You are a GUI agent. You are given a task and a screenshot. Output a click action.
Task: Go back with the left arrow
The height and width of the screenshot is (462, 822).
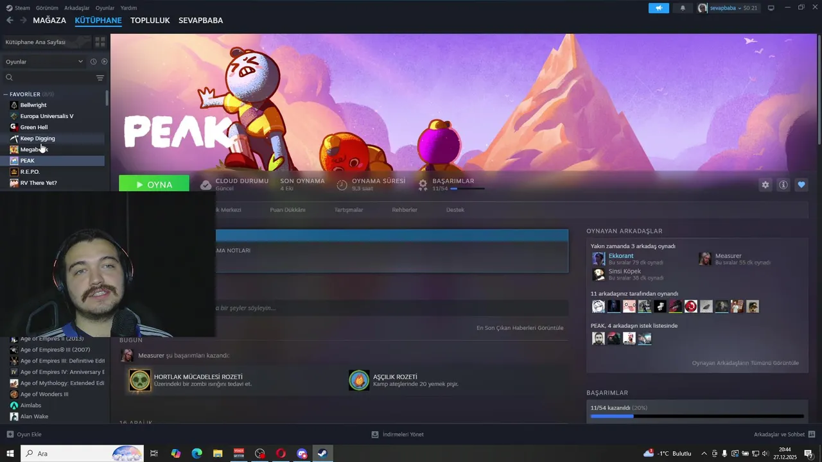(x=10, y=21)
